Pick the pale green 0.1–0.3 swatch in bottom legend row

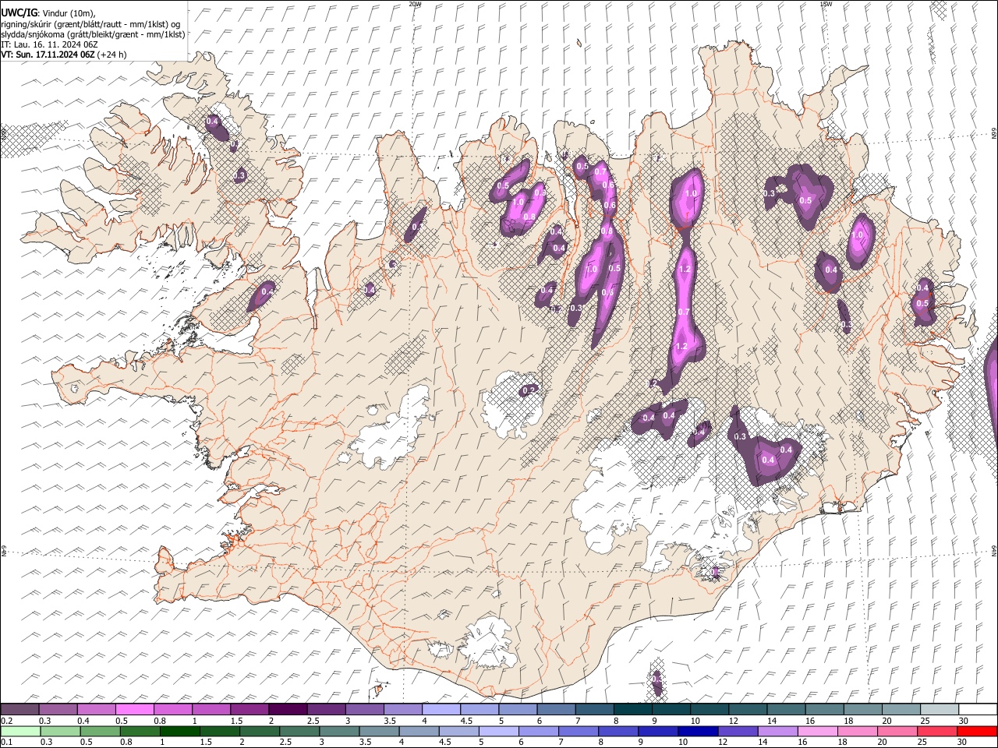coord(20,732)
